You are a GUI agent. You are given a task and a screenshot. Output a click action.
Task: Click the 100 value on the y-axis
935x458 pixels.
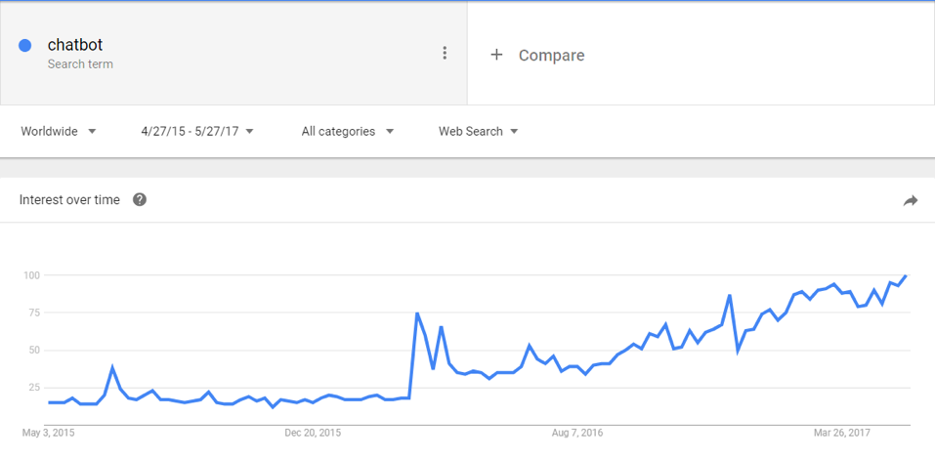click(x=32, y=275)
